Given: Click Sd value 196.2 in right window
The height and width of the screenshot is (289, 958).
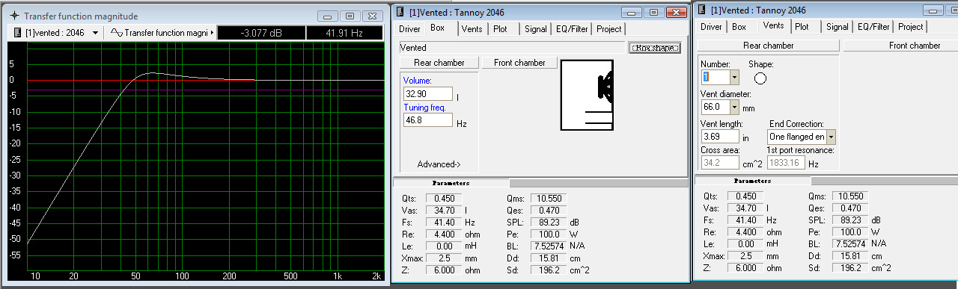Looking at the screenshot, I should point(850,267).
